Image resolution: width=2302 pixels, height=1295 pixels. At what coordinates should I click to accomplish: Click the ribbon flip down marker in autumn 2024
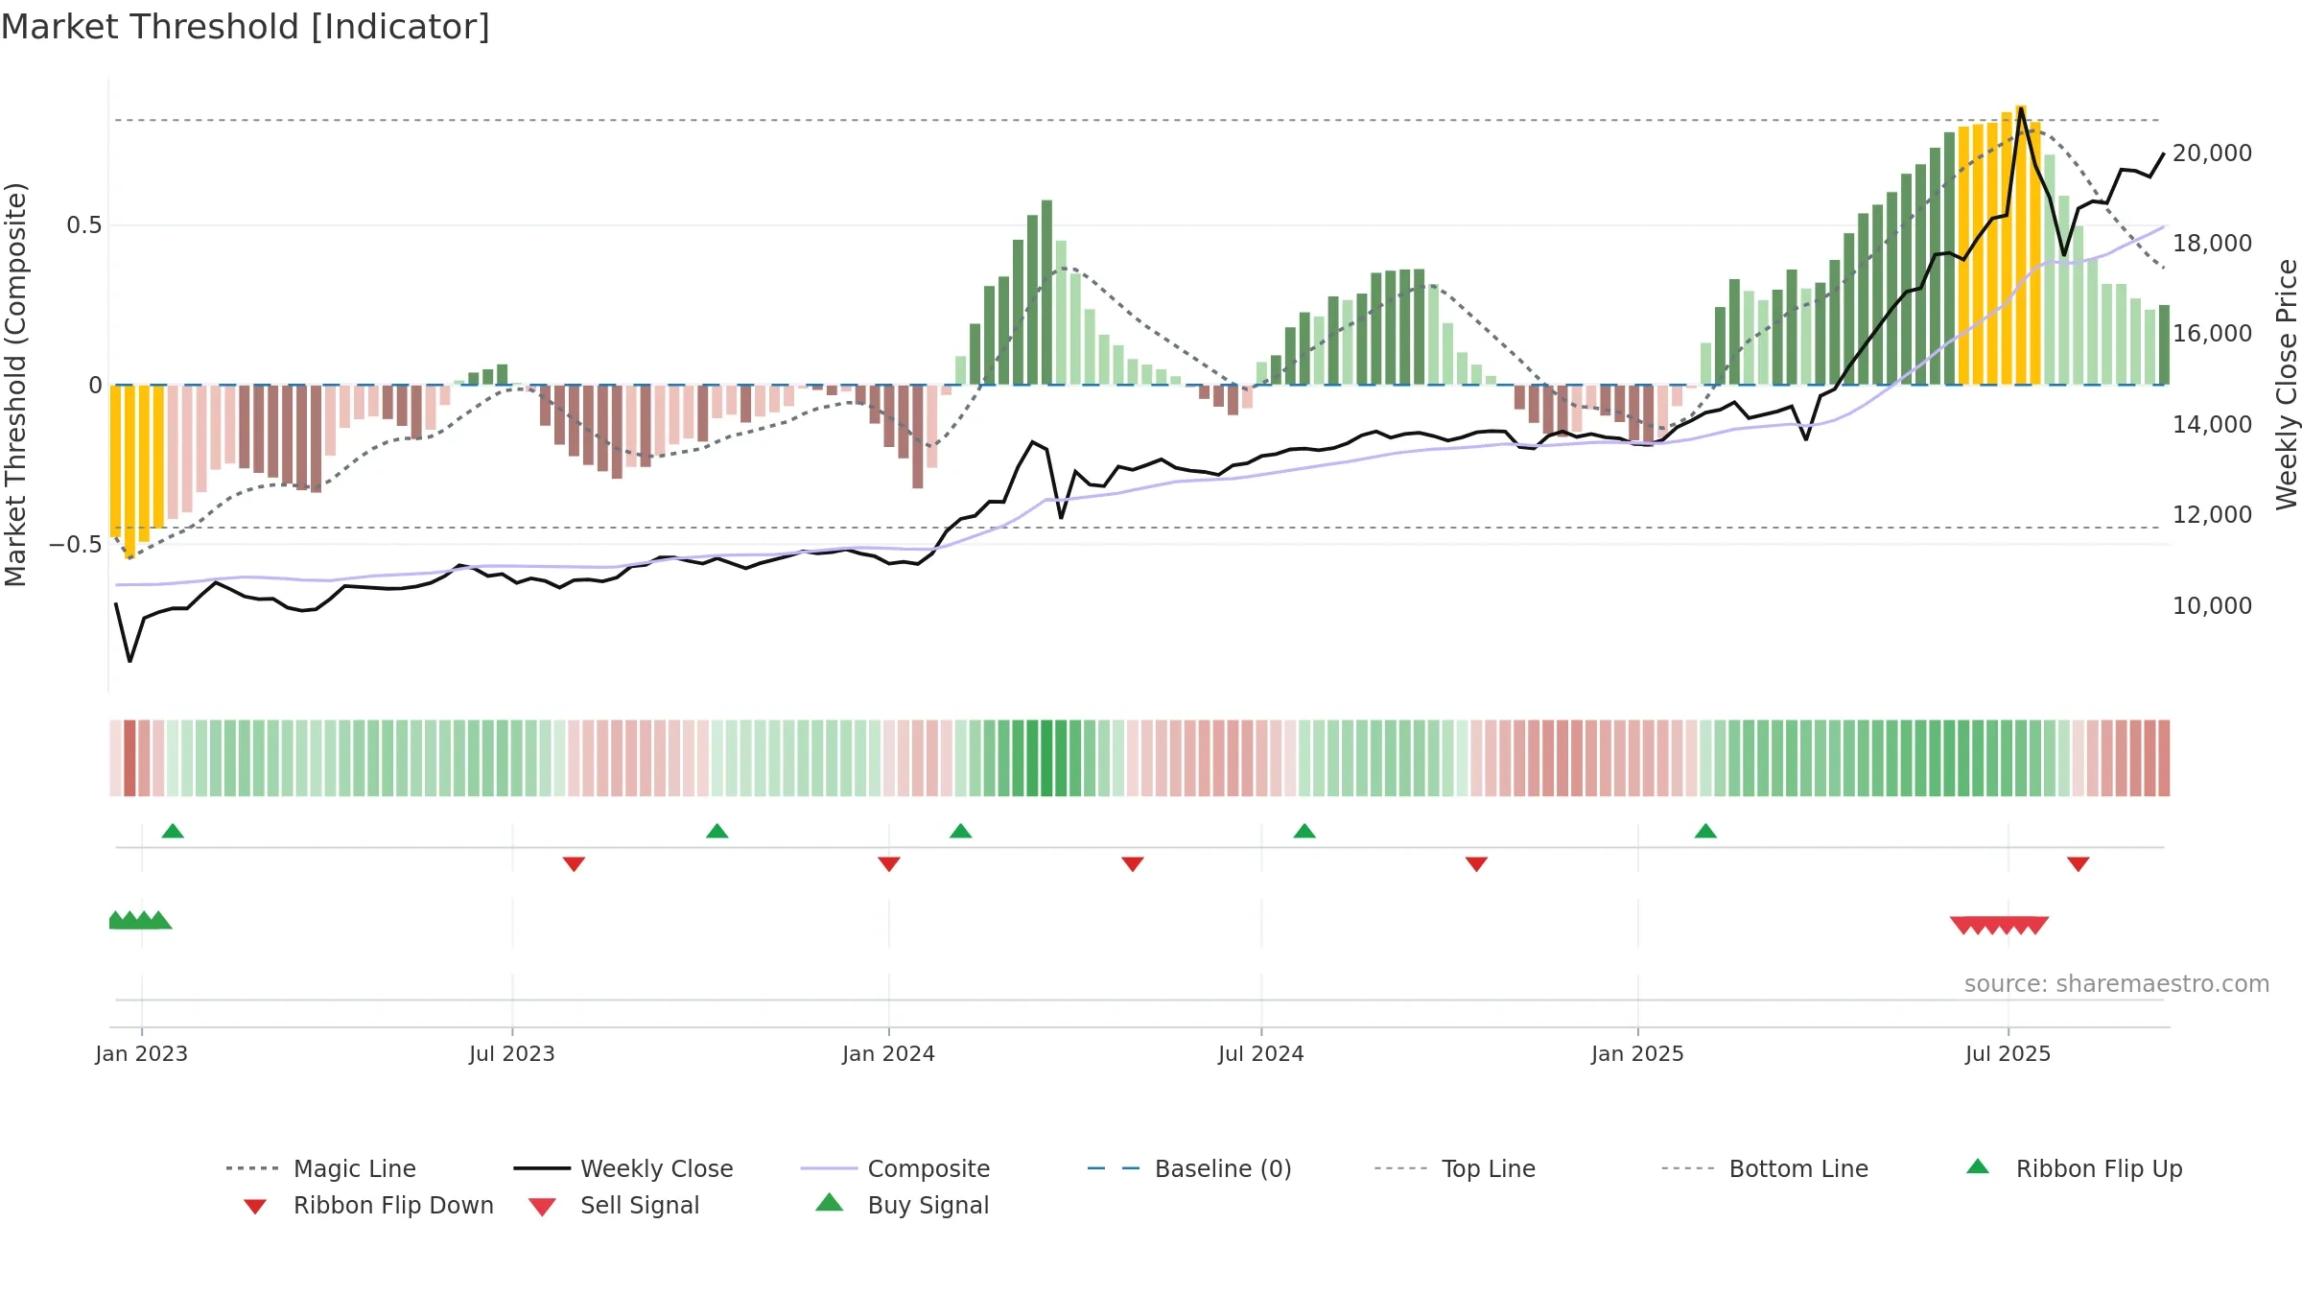coord(1476,864)
